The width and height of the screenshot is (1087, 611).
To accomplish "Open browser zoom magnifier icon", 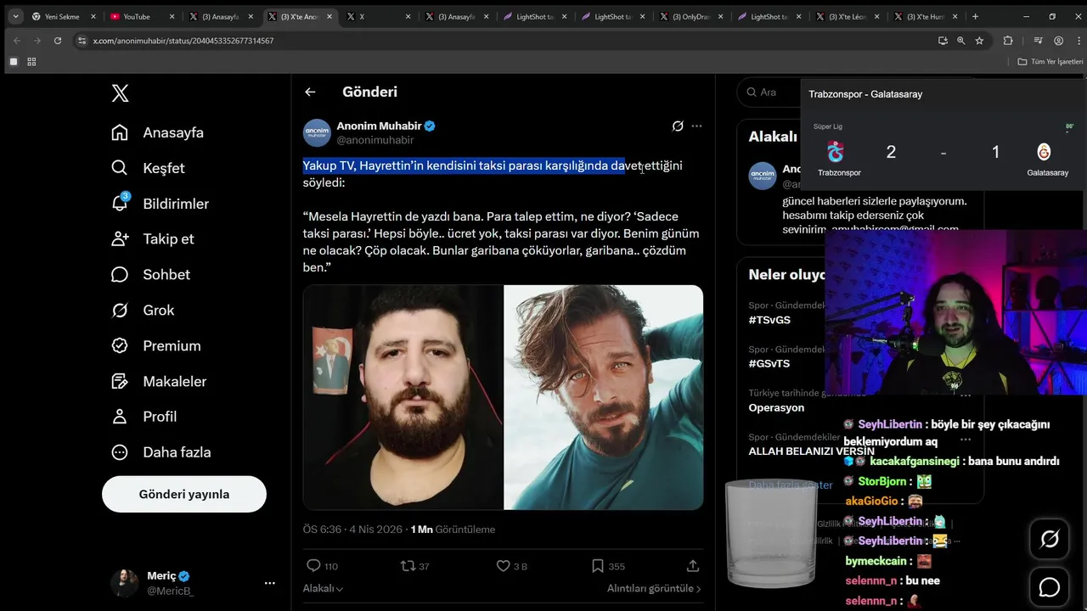I will click(961, 40).
